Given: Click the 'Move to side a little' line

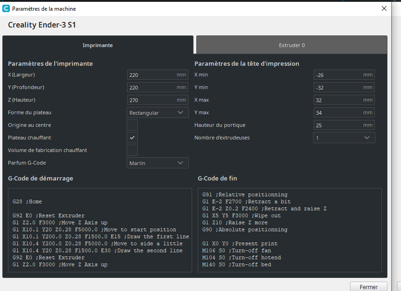Looking at the screenshot, I should 97,244.
